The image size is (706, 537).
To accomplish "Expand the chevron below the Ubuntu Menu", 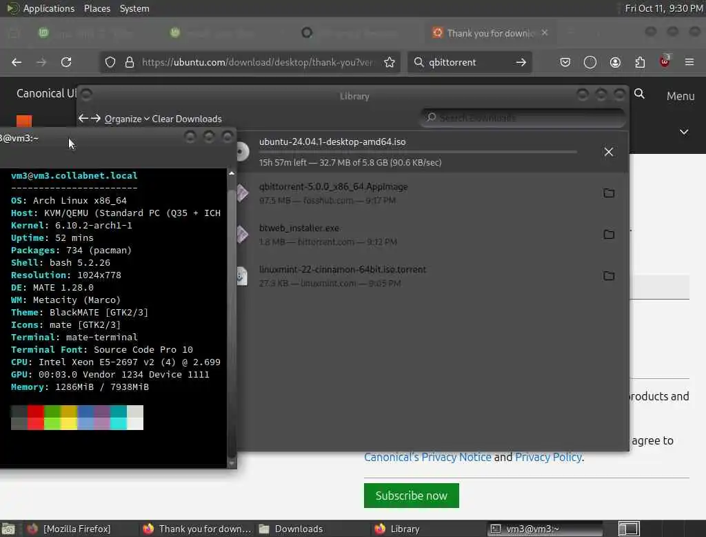I will point(684,132).
